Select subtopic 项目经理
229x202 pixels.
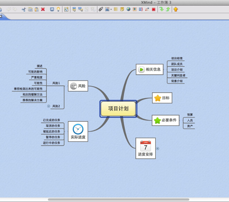pyautogui.click(x=177, y=58)
